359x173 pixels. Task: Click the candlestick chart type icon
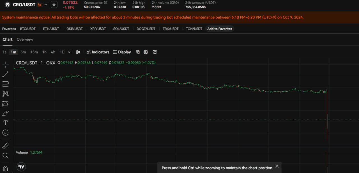tap(78, 52)
